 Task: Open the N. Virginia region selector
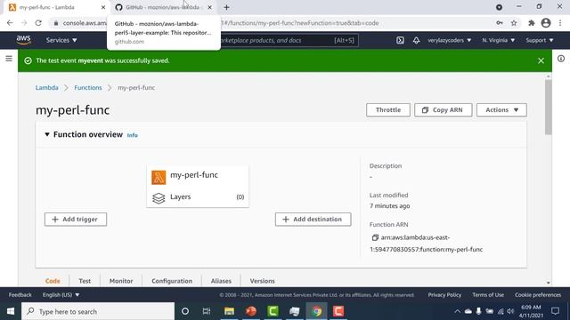coord(499,40)
